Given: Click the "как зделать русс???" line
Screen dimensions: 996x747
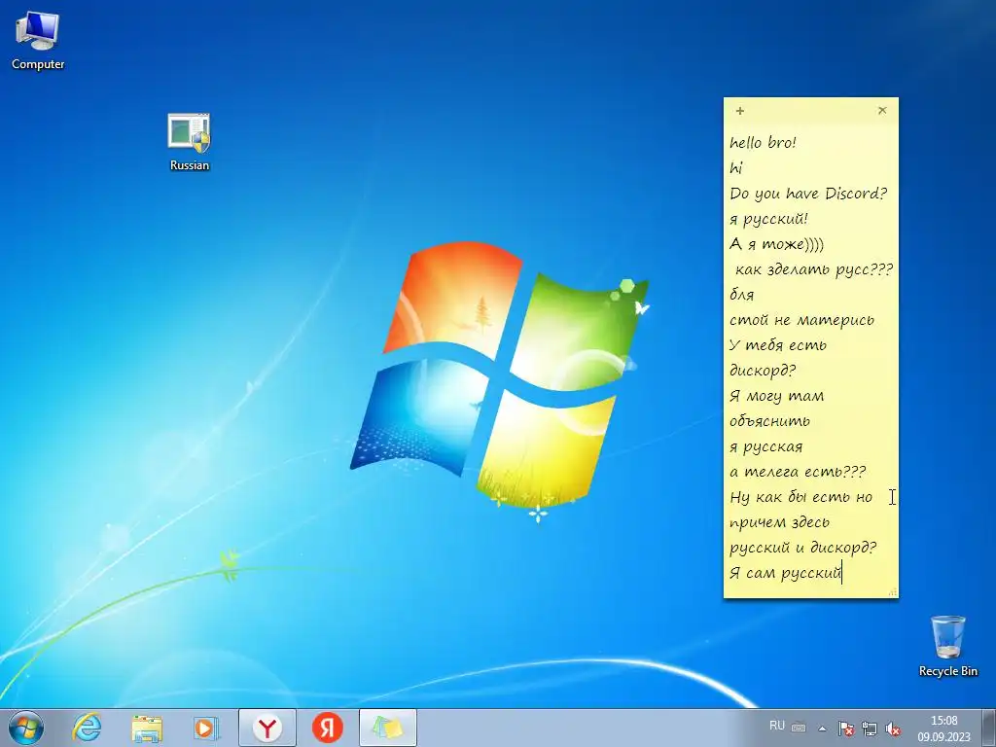Looking at the screenshot, I should pos(814,269).
